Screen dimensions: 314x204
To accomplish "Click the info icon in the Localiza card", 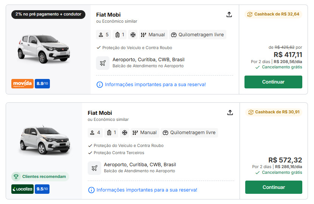I will coord(91,190).
